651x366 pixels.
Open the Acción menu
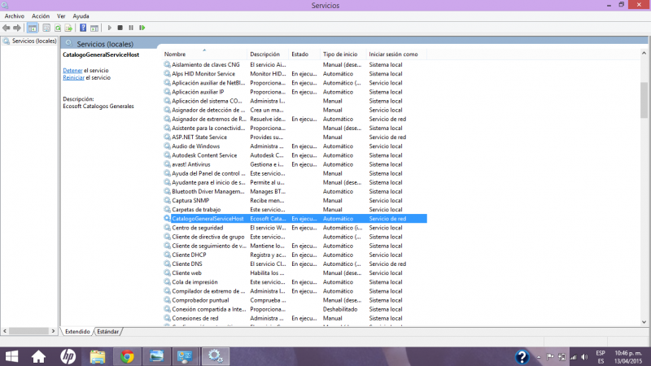click(x=41, y=16)
